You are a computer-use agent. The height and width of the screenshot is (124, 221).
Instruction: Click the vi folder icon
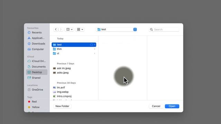point(55,53)
